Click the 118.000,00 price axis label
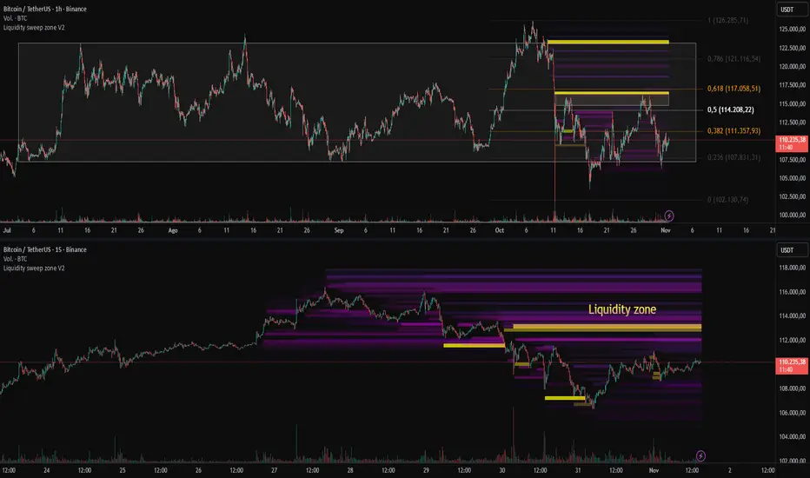 (x=793, y=268)
